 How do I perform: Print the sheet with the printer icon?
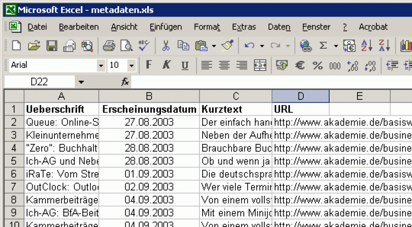109,46
